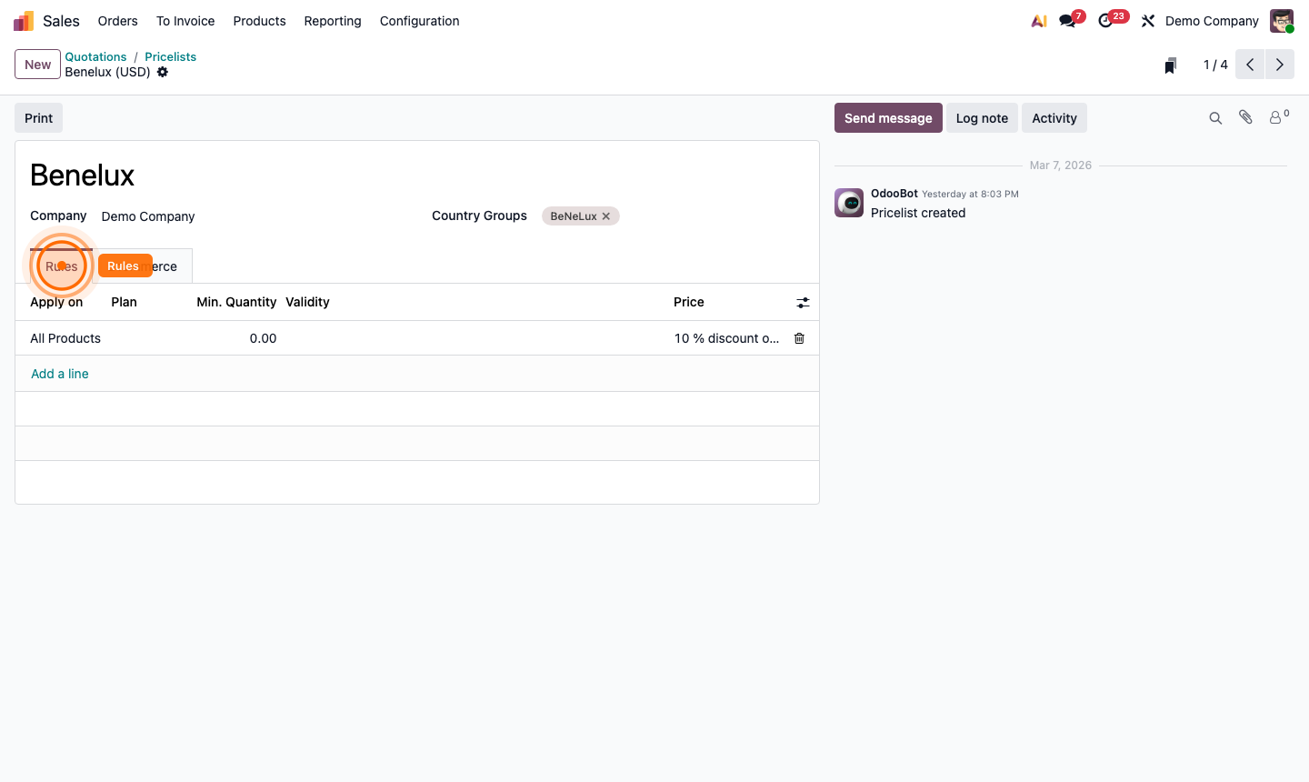Click the gear icon beside Benelux (USD)
Viewport: 1309px width, 782px height.
coord(162,72)
